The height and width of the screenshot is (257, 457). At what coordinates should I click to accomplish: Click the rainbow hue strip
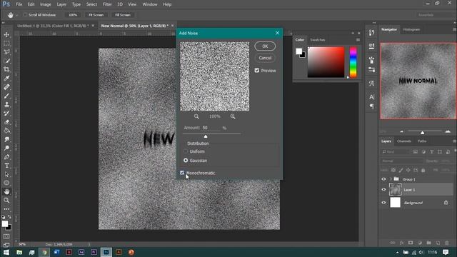[353, 62]
